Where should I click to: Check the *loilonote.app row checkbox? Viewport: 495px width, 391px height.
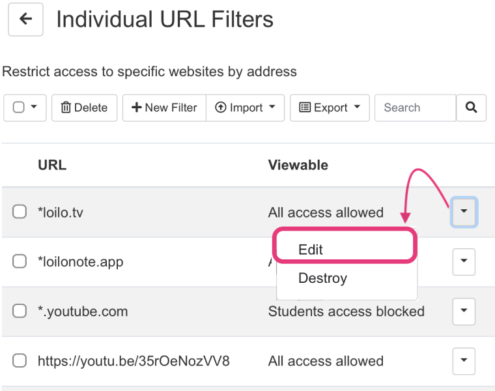(x=20, y=261)
